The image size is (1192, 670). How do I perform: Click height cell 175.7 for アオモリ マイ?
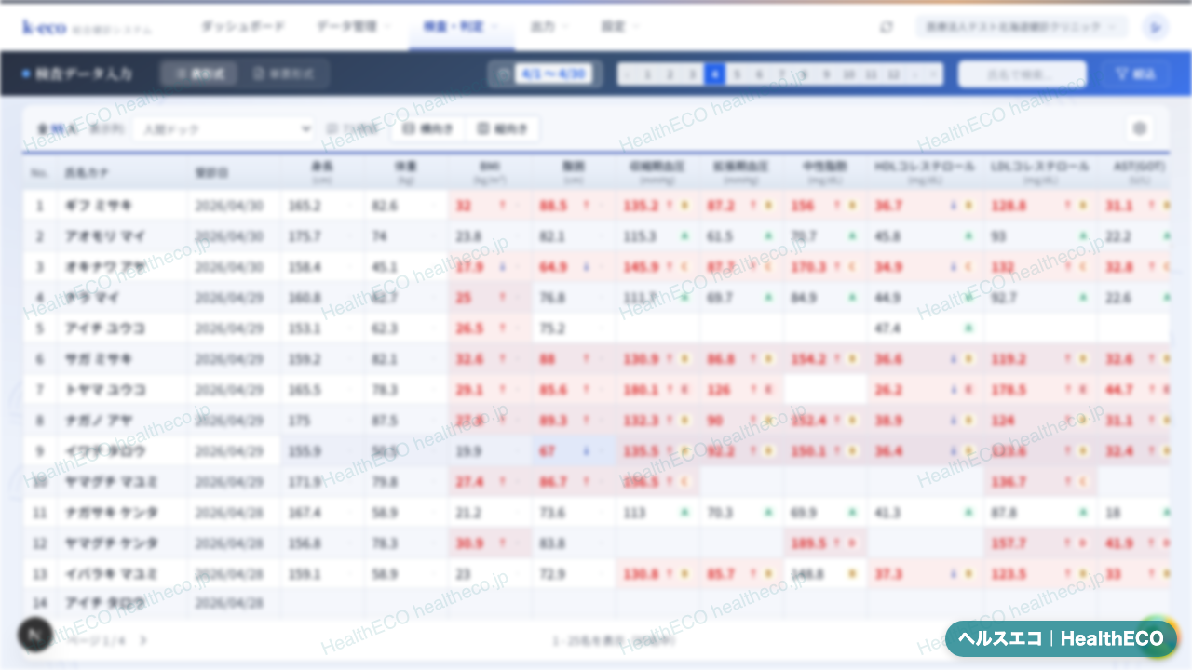point(322,236)
